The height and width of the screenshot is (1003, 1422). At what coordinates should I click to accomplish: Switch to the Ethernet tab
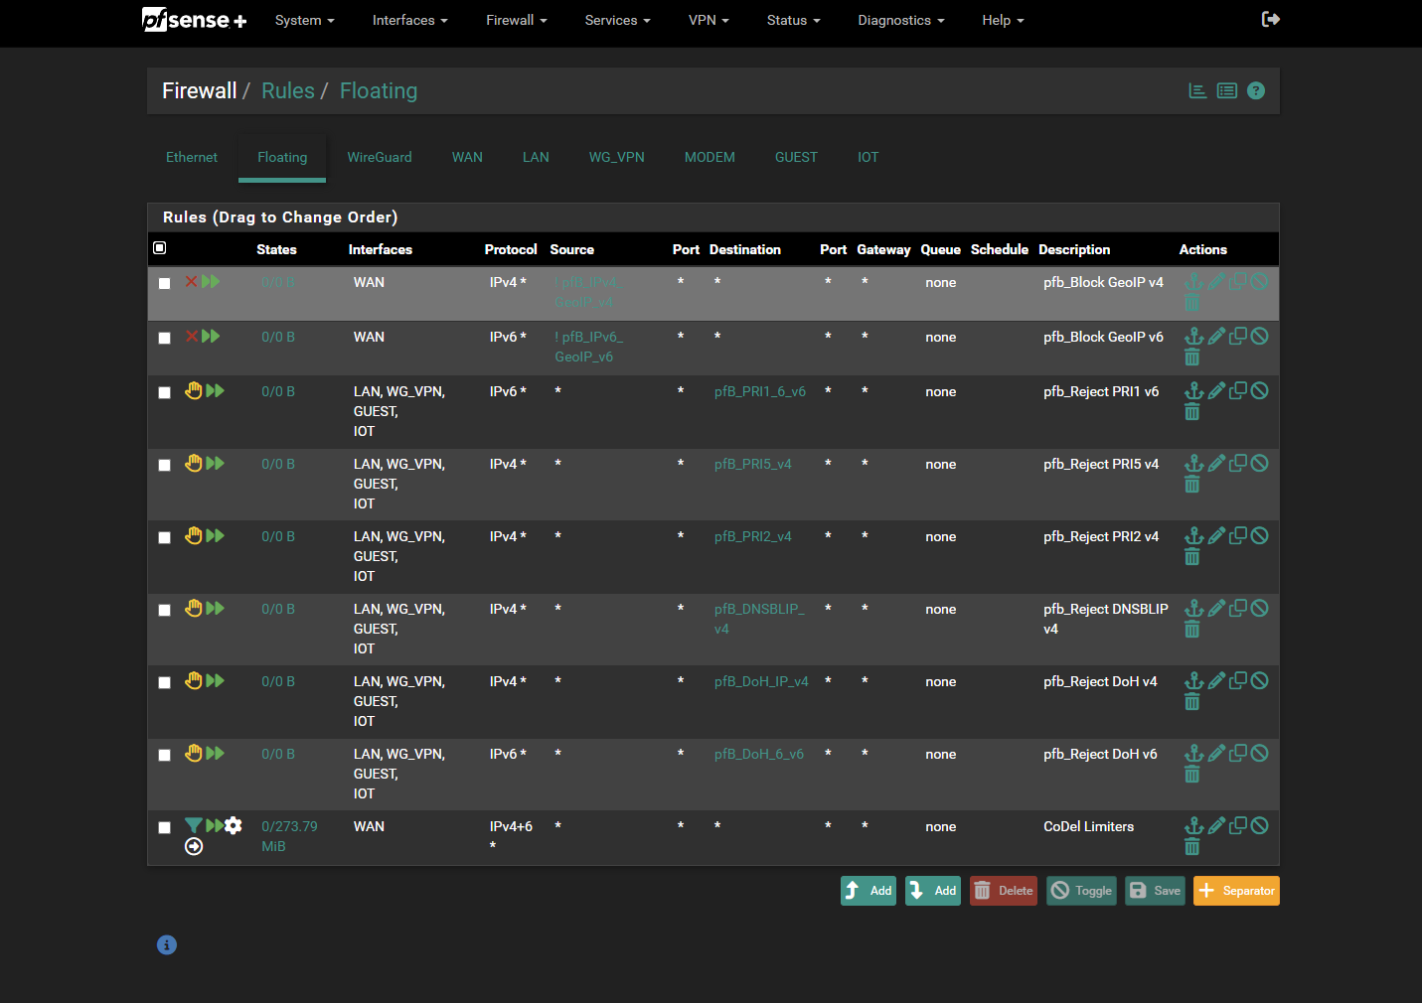click(192, 157)
